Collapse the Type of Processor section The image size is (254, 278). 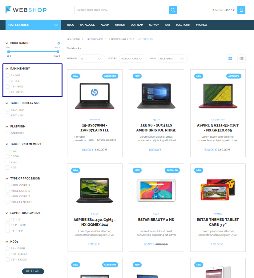[7, 179]
